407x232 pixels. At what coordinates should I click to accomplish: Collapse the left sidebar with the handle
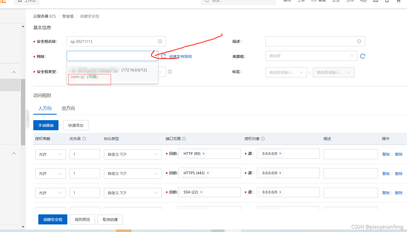pos(27,119)
